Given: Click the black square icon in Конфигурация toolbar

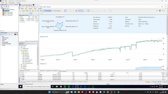Looking at the screenshot, I should (15, 34).
